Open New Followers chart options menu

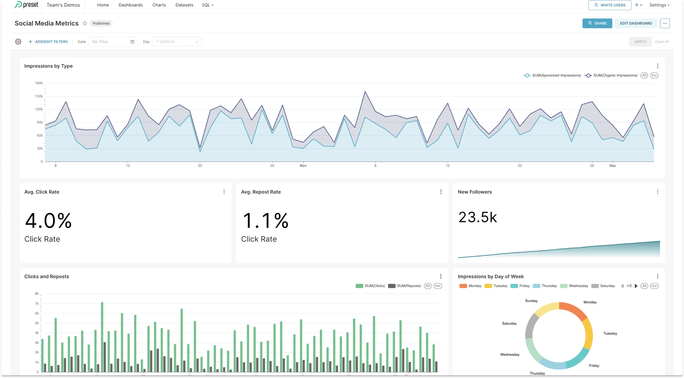pos(657,192)
